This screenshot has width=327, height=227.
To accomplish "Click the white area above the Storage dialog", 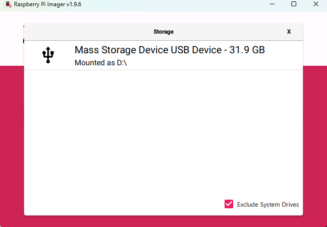I will [x=163, y=17].
